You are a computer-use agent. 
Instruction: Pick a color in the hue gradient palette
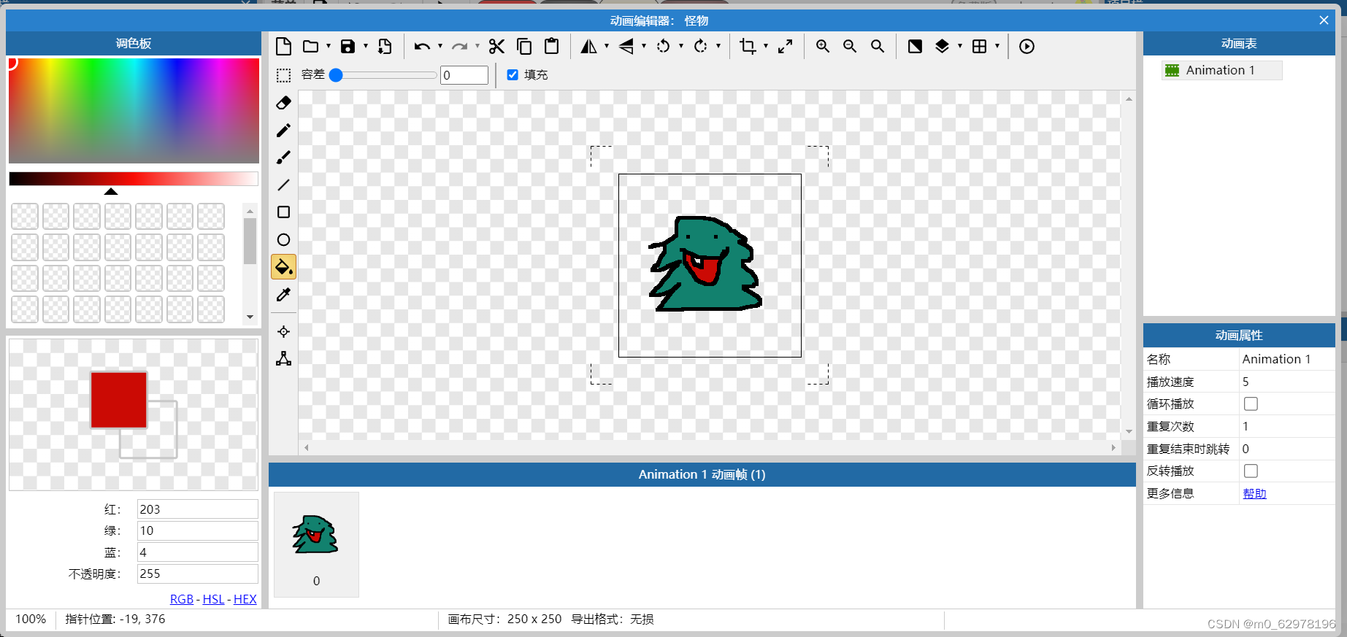point(134,110)
